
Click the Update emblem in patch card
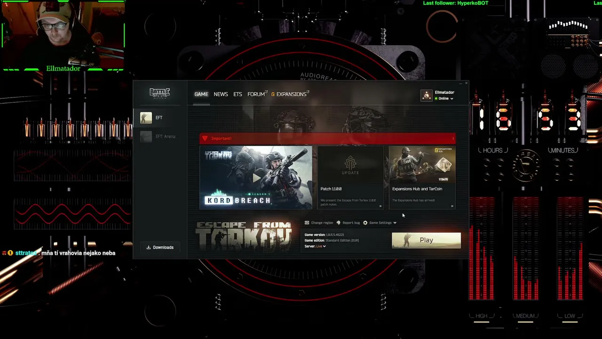point(350,165)
